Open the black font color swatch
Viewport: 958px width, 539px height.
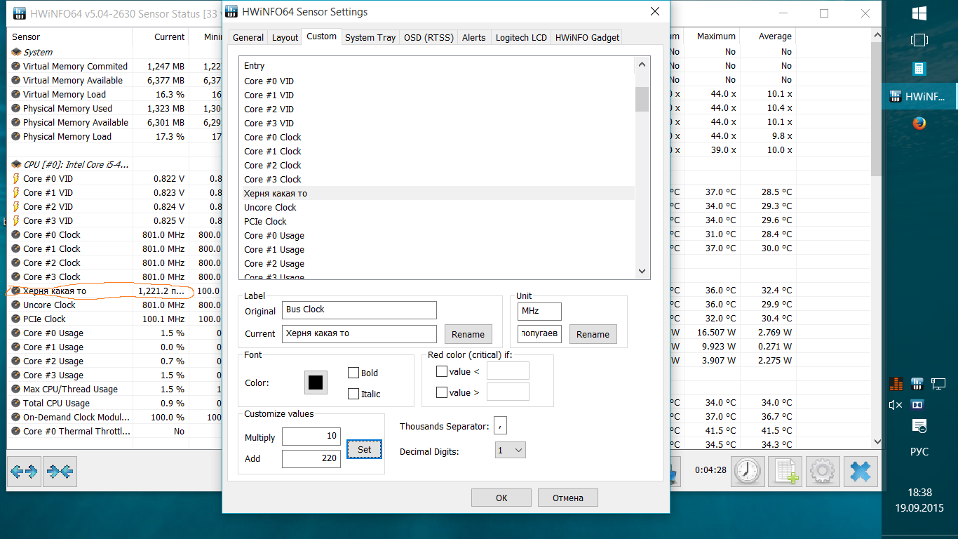pyautogui.click(x=316, y=382)
